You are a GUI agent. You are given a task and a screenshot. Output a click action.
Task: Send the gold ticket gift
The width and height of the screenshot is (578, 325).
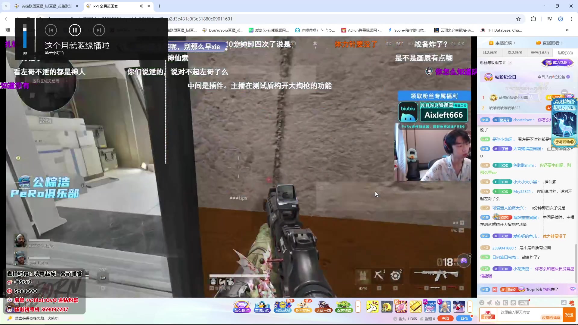pyautogui.click(x=415, y=307)
